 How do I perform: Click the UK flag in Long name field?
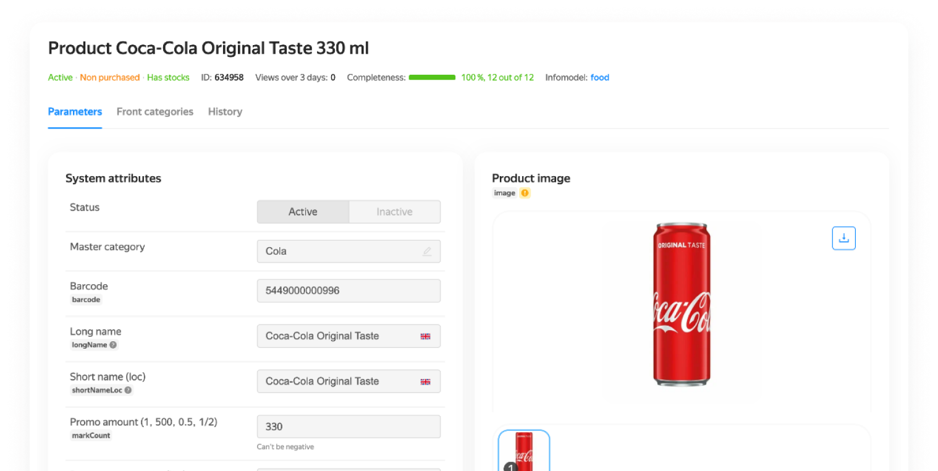click(x=425, y=336)
